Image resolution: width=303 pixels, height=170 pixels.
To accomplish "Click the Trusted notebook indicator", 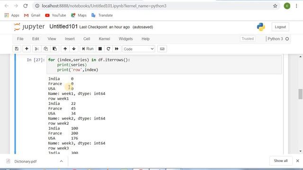I will [x=248, y=39].
